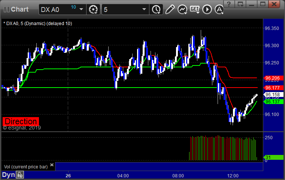Viewport: 285px width, 180px height.
Task: Select the drawing pencil tool
Action: click(170, 9)
